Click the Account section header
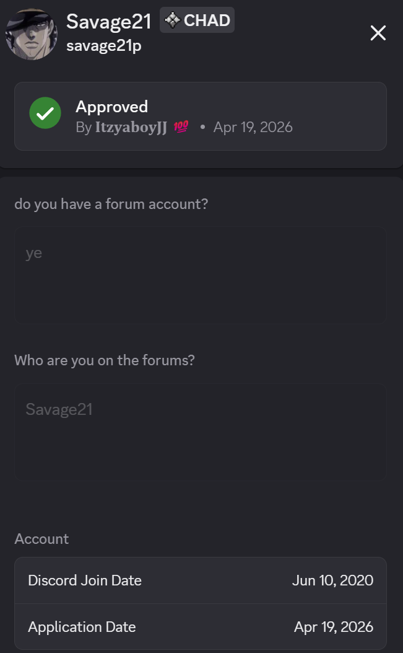Viewport: 403px width, 653px height. (x=41, y=538)
